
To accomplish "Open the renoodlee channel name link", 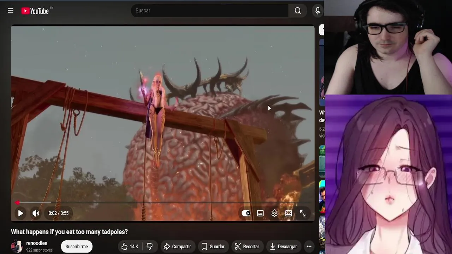I will 37,243.
